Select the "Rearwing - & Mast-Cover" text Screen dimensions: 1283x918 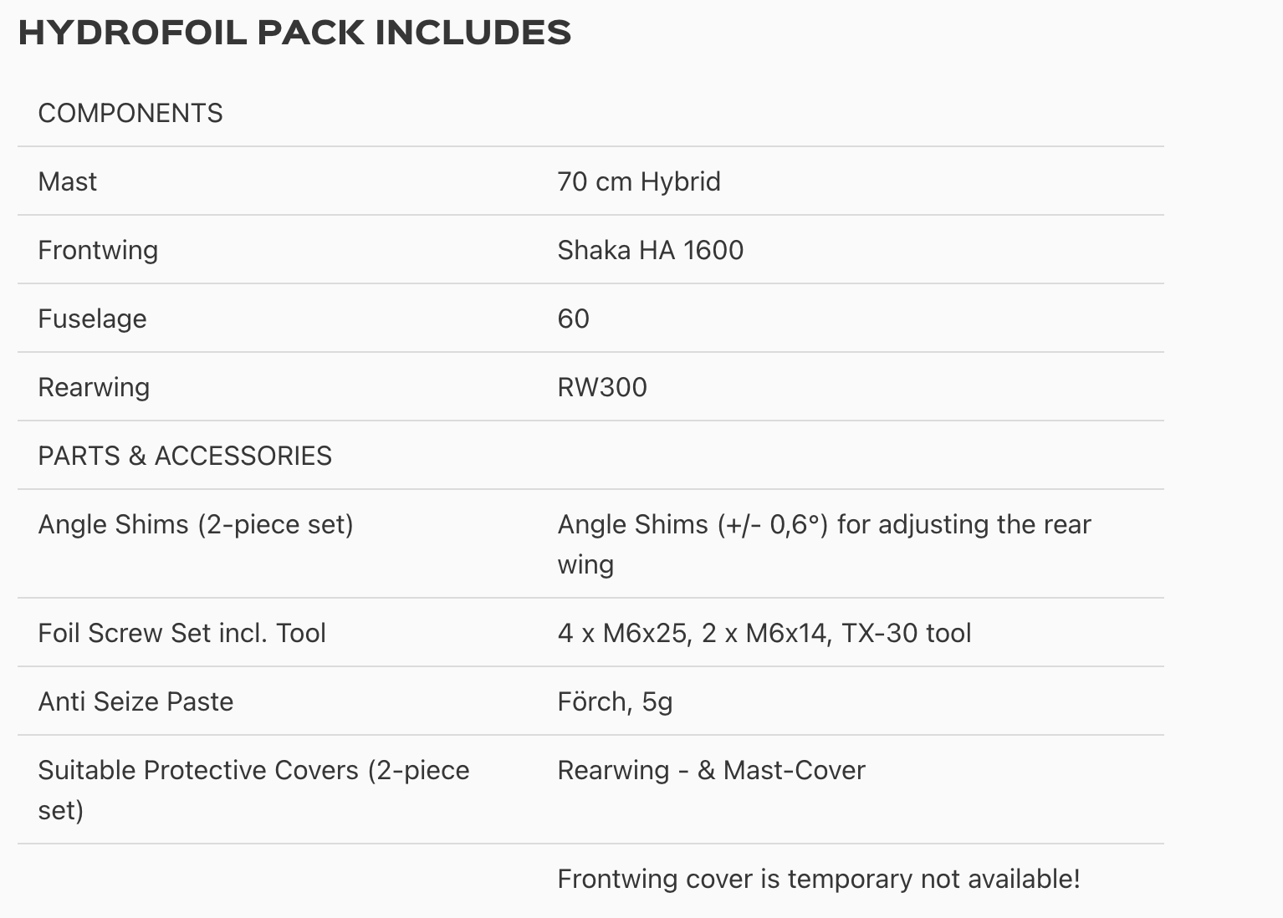coord(711,770)
